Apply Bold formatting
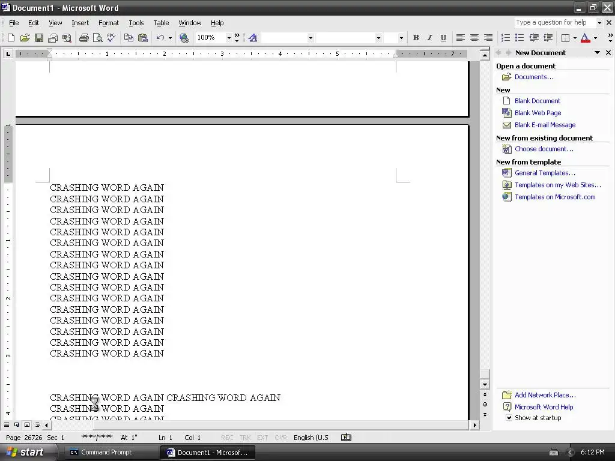Viewport: 615px width, 461px height. (416, 38)
